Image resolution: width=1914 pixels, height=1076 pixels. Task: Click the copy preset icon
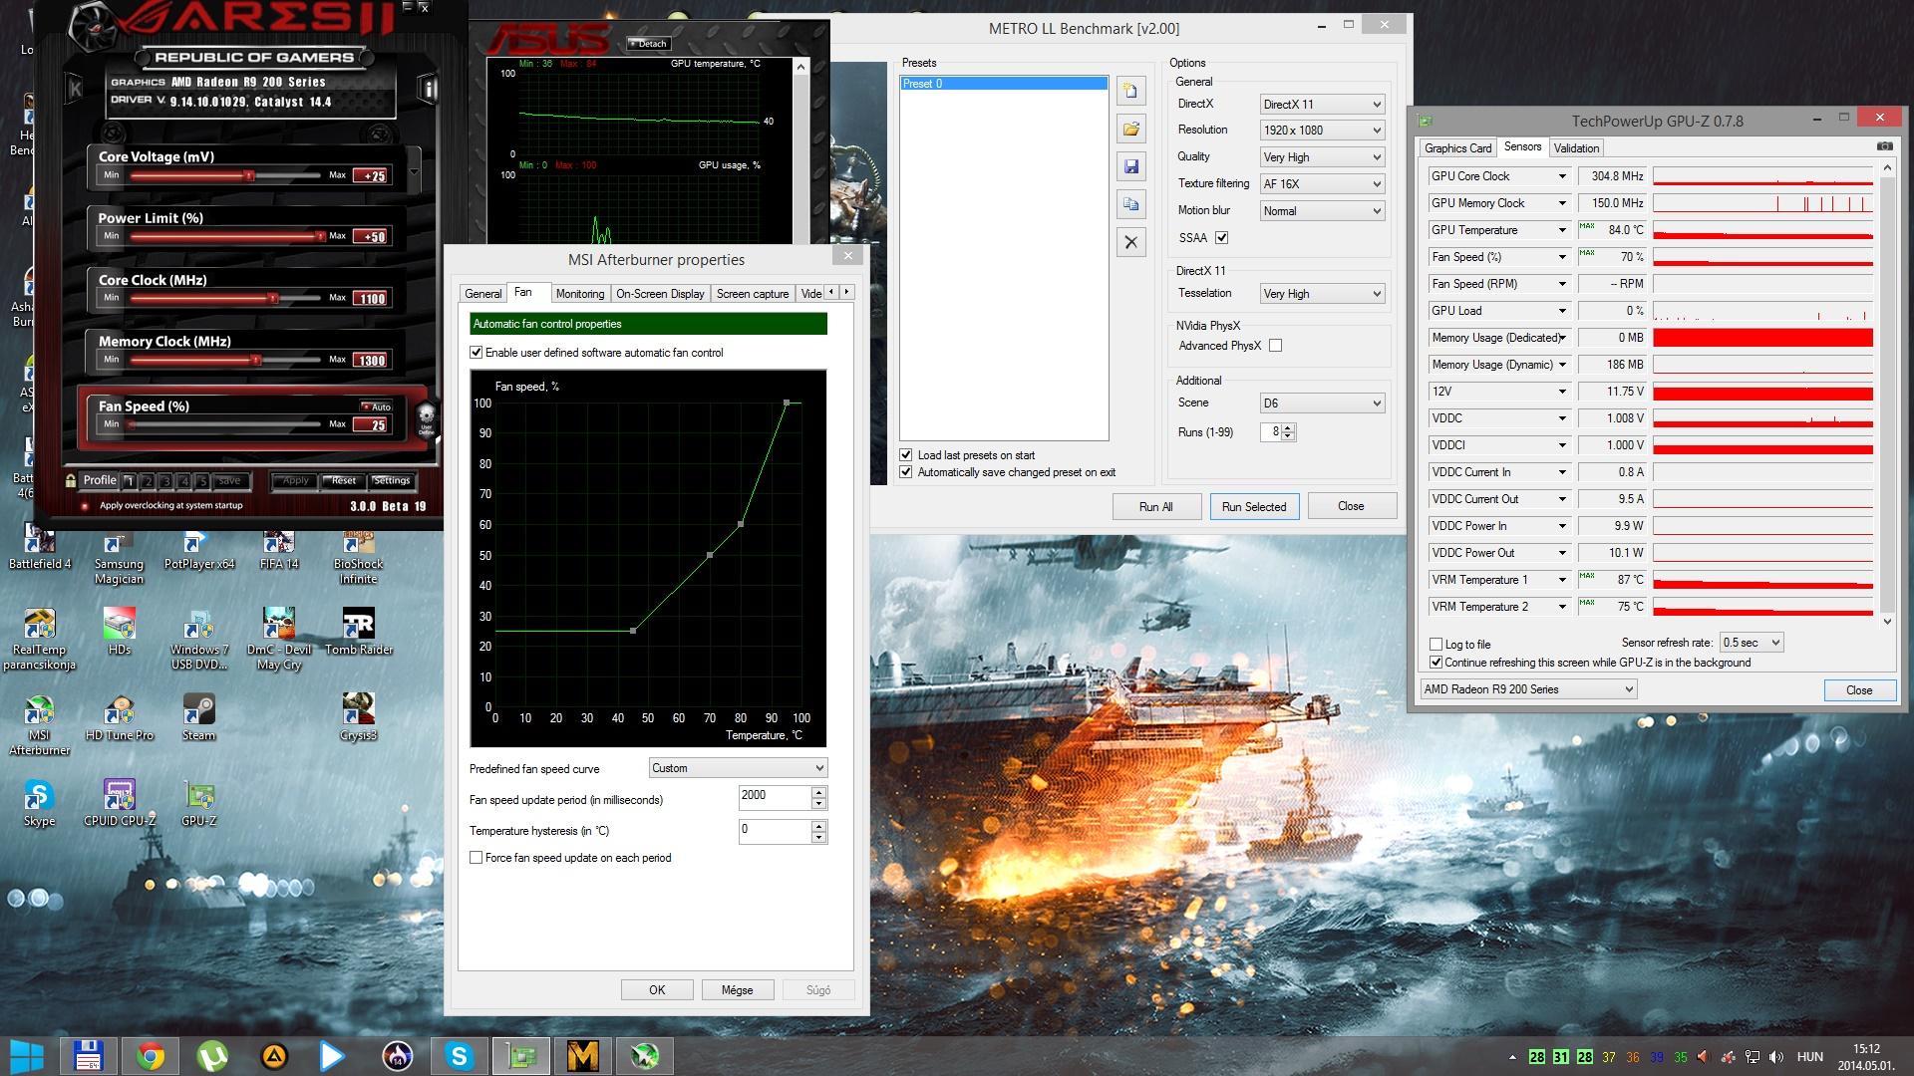1130,204
